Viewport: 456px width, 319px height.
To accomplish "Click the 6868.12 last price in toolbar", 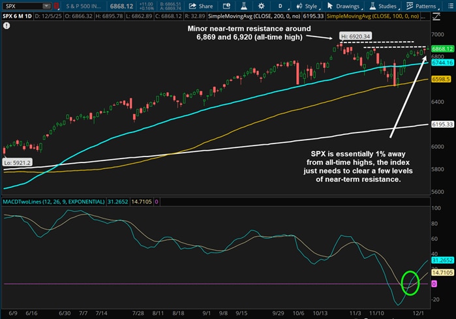I will point(121,6).
